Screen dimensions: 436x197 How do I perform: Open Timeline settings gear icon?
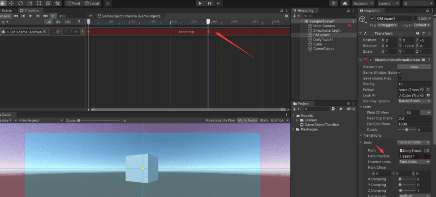[x=286, y=16]
